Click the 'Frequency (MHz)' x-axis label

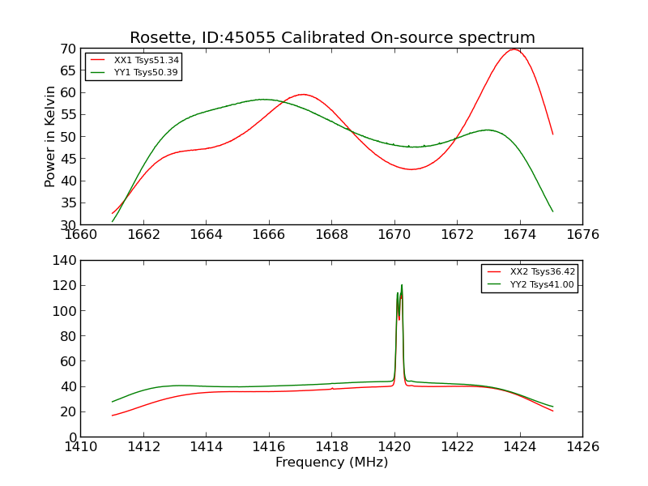[332, 462]
